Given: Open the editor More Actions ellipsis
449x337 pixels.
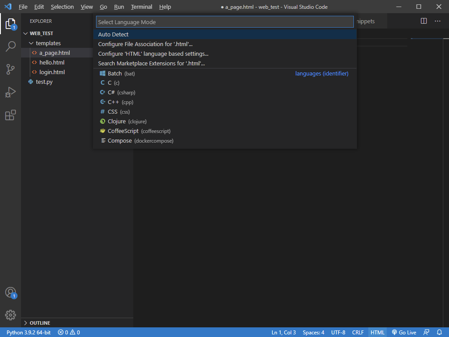Looking at the screenshot, I should pyautogui.click(x=438, y=21).
